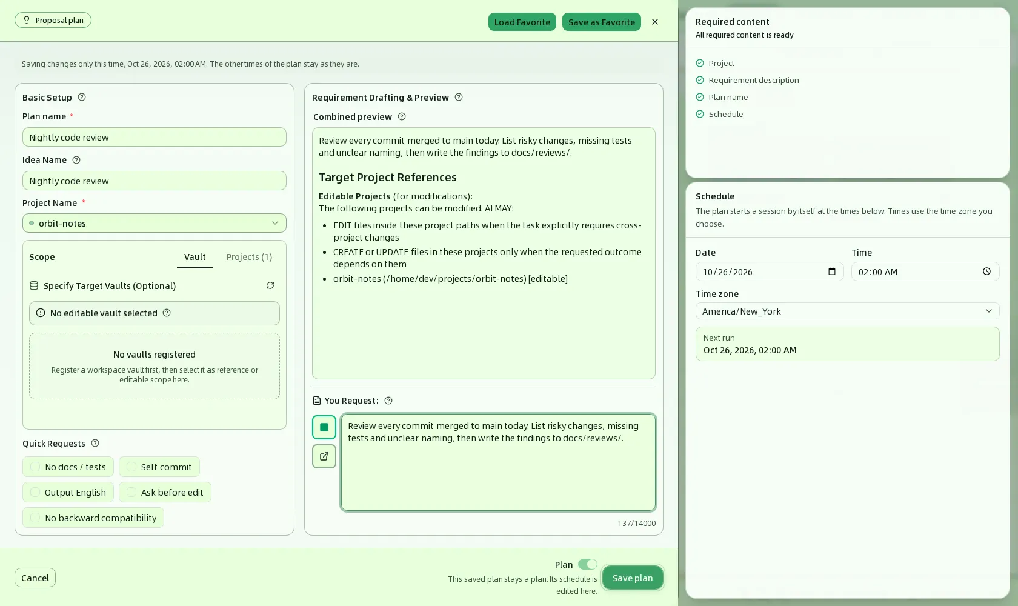Click the Plan name item in Required content
1018x606 pixels.
pyautogui.click(x=722, y=97)
